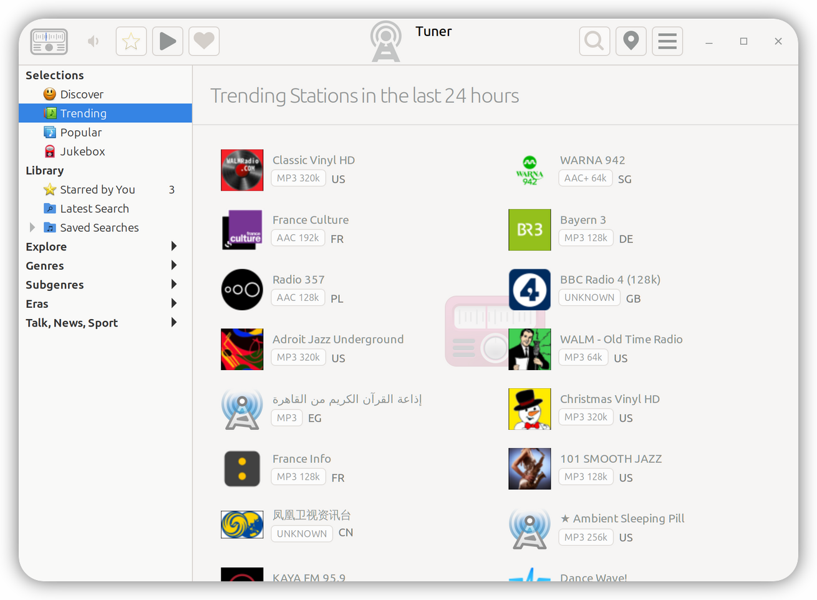Image resolution: width=817 pixels, height=600 pixels.
Task: Play the Ambient Sleeping Pill station
Action: click(x=622, y=518)
